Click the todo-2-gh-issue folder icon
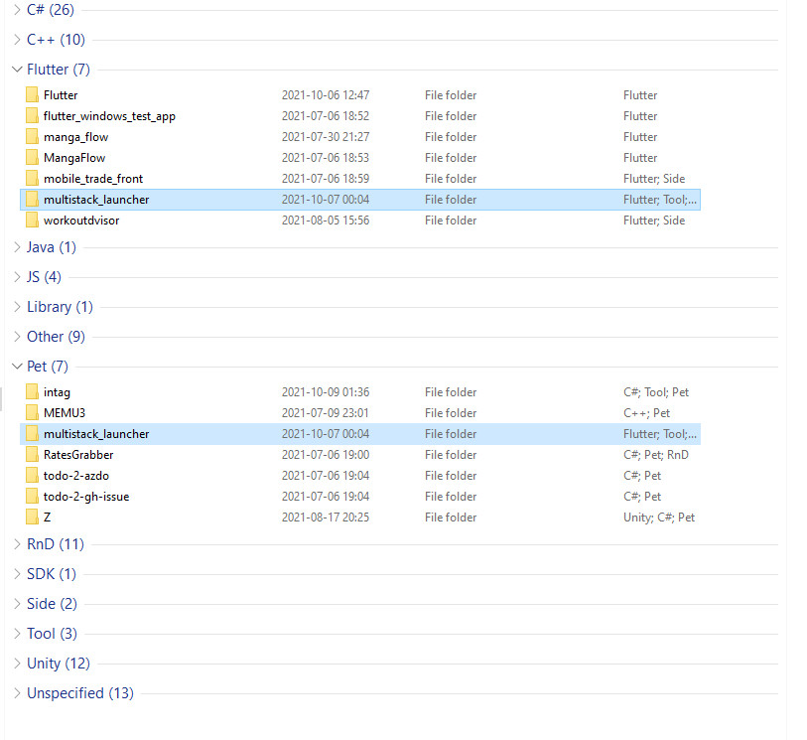Screen dimensions: 807x740 pyautogui.click(x=32, y=496)
